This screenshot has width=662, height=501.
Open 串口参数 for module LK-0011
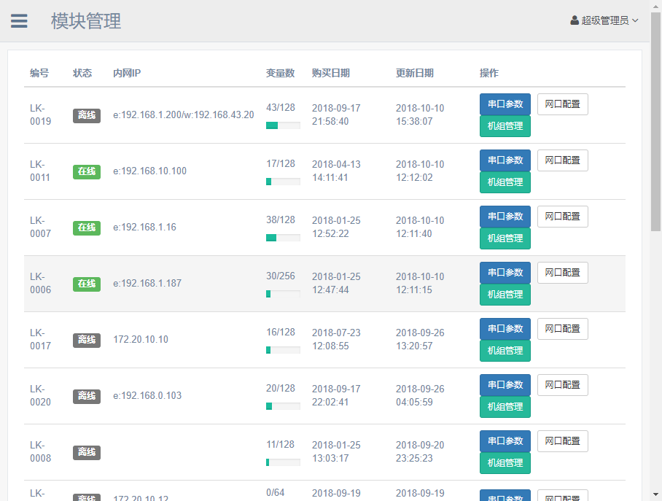[x=505, y=160]
